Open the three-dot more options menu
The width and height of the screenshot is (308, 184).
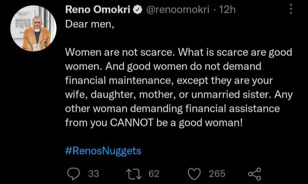[292, 9]
